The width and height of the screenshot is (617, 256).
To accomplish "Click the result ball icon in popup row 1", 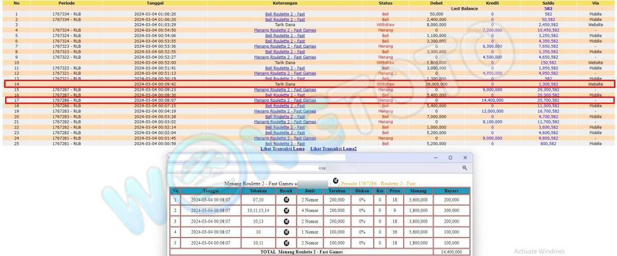I will (x=286, y=199).
